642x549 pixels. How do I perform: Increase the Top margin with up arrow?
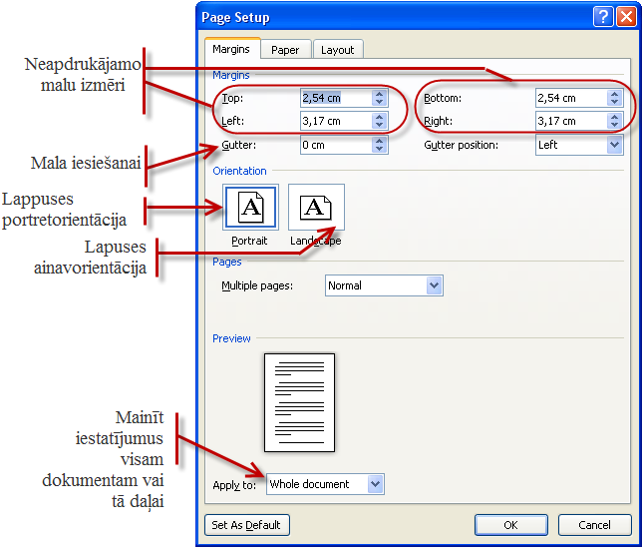tap(379, 94)
